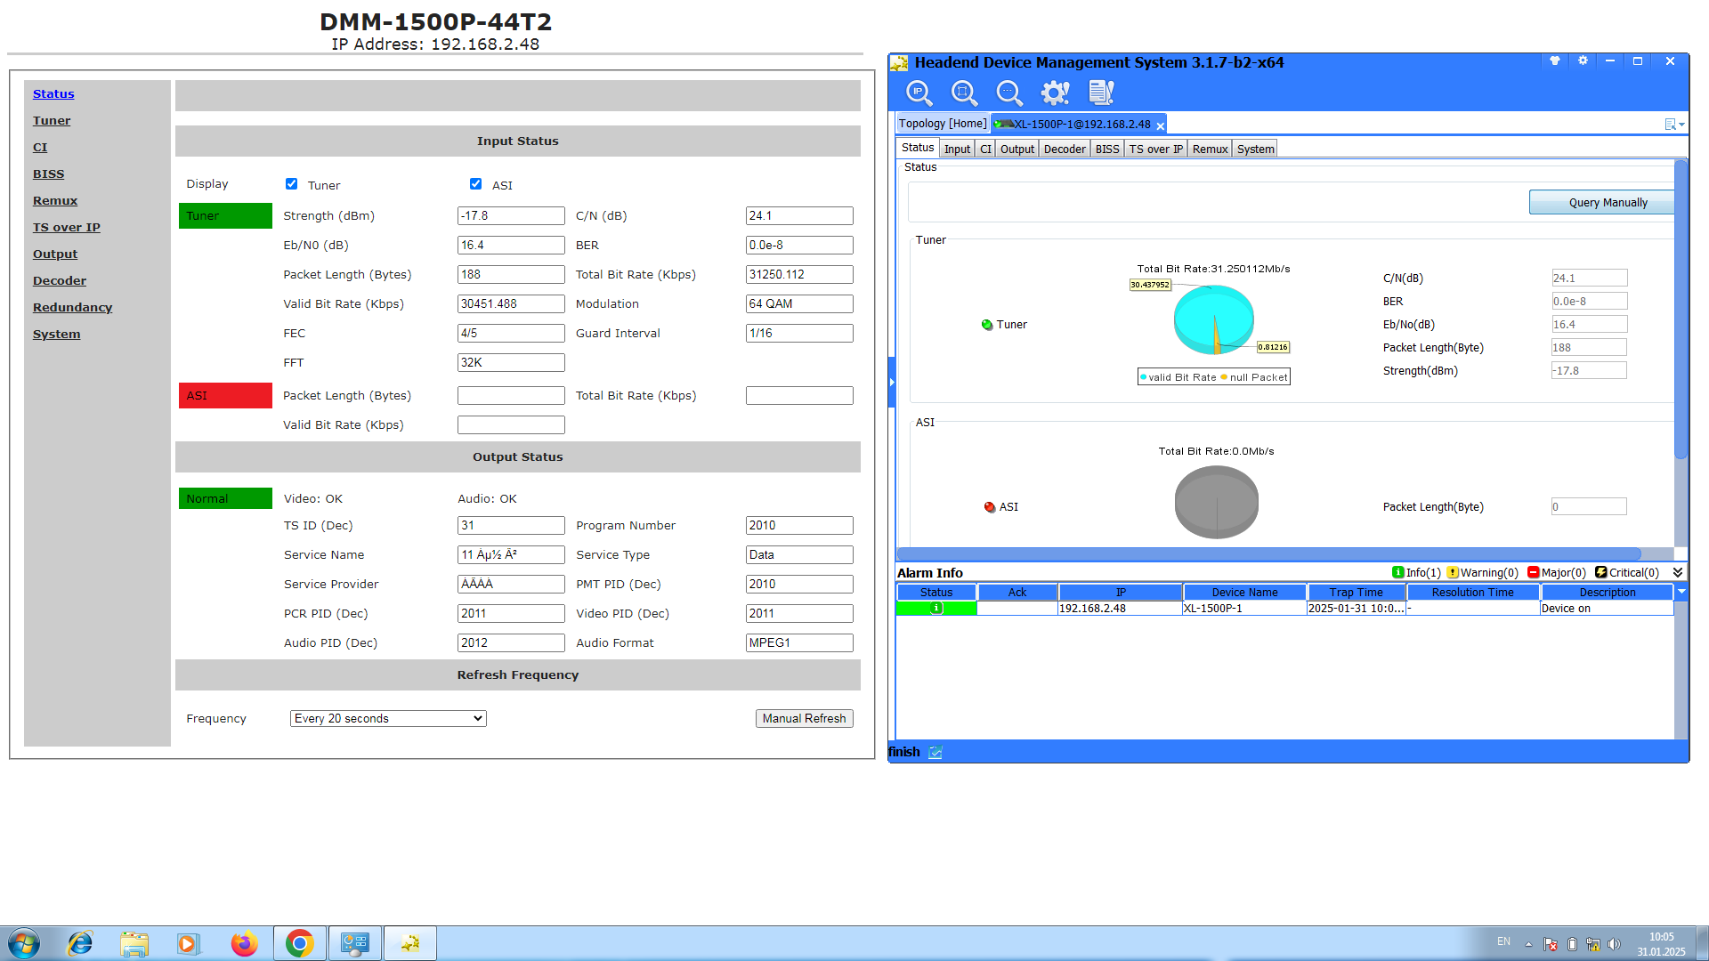Click the Strength (dBm) input field
This screenshot has width=1709, height=961.
click(511, 215)
